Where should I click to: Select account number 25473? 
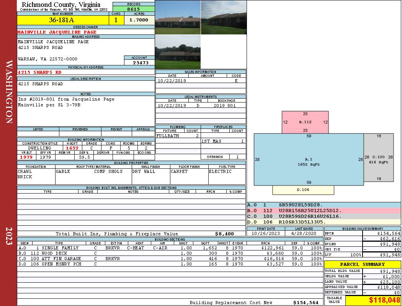141,62
